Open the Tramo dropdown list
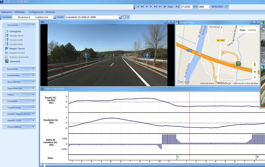 [120, 17]
